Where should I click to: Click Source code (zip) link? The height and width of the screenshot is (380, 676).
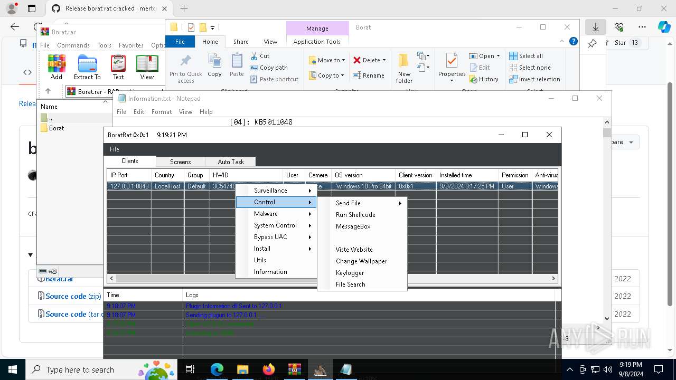(x=73, y=296)
